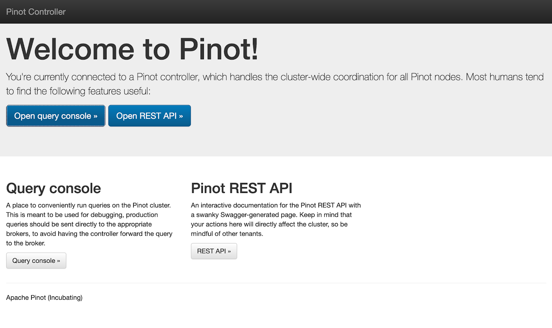This screenshot has width=552, height=328.
Task: Select the Welcome to Pinot heading
Action: (132, 49)
